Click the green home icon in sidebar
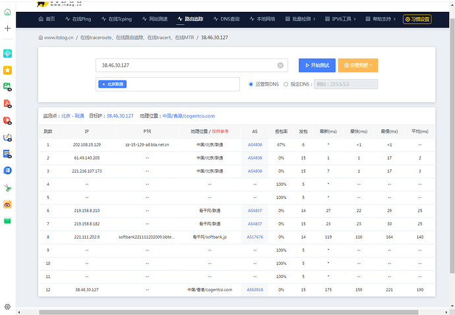This screenshot has width=455, height=315. point(7,12)
